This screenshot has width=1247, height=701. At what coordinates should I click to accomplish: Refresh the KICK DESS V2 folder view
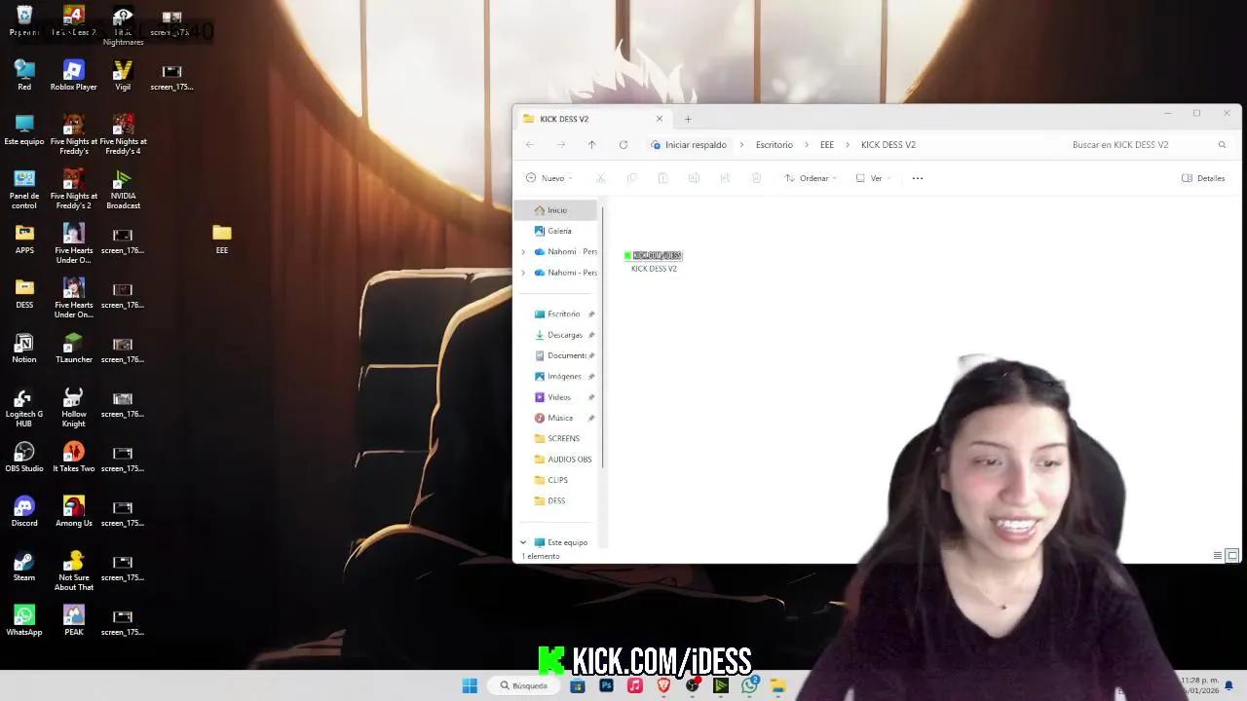point(623,145)
